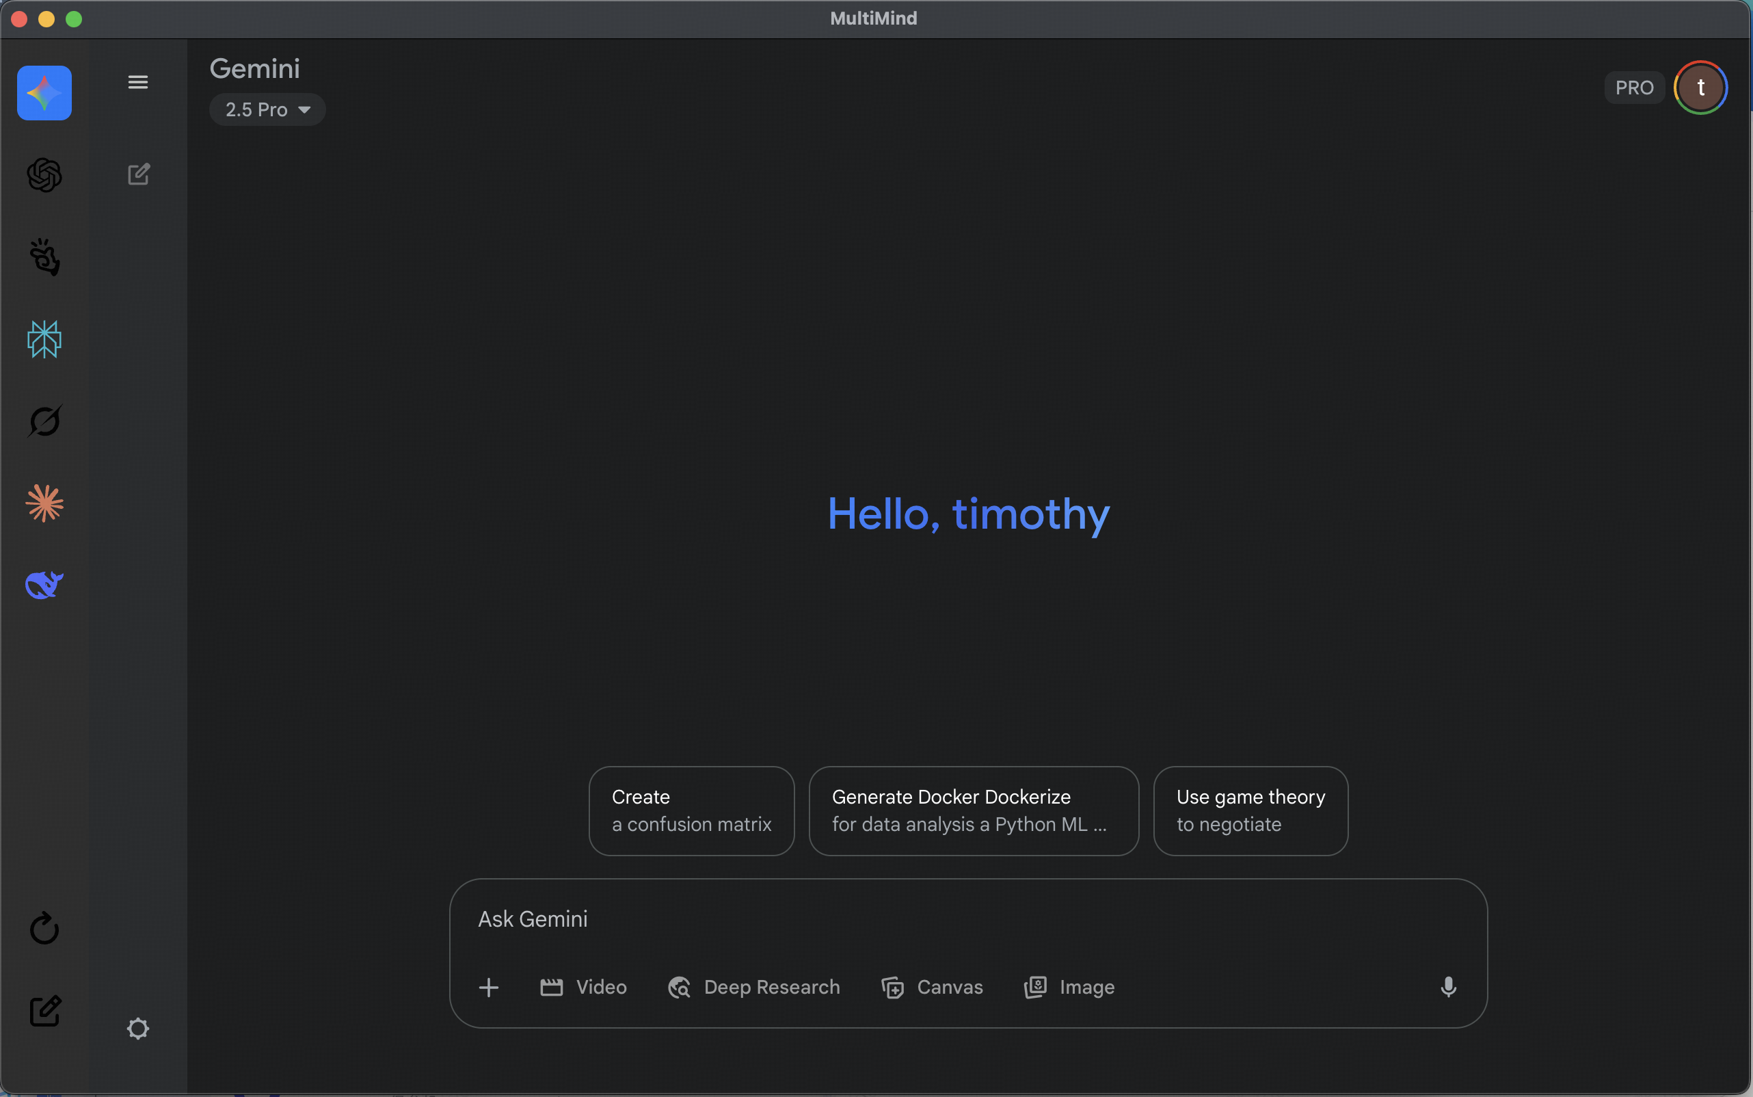Choose the 'Use game theory to negotiate' suggestion
The image size is (1753, 1097).
coord(1250,811)
